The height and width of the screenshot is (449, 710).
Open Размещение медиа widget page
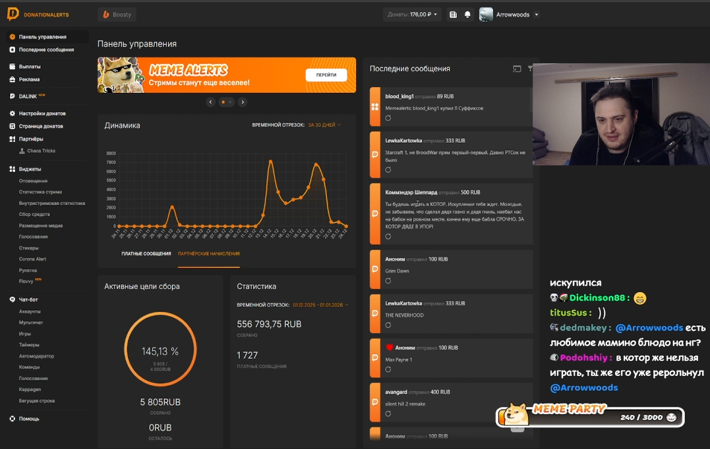point(41,226)
